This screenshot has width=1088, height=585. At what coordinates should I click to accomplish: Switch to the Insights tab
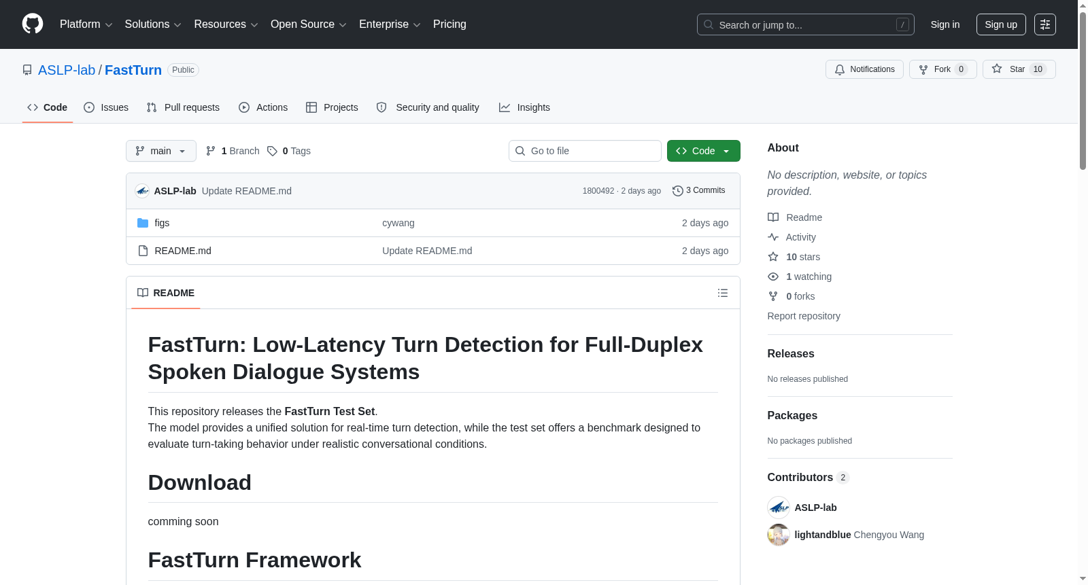524,107
